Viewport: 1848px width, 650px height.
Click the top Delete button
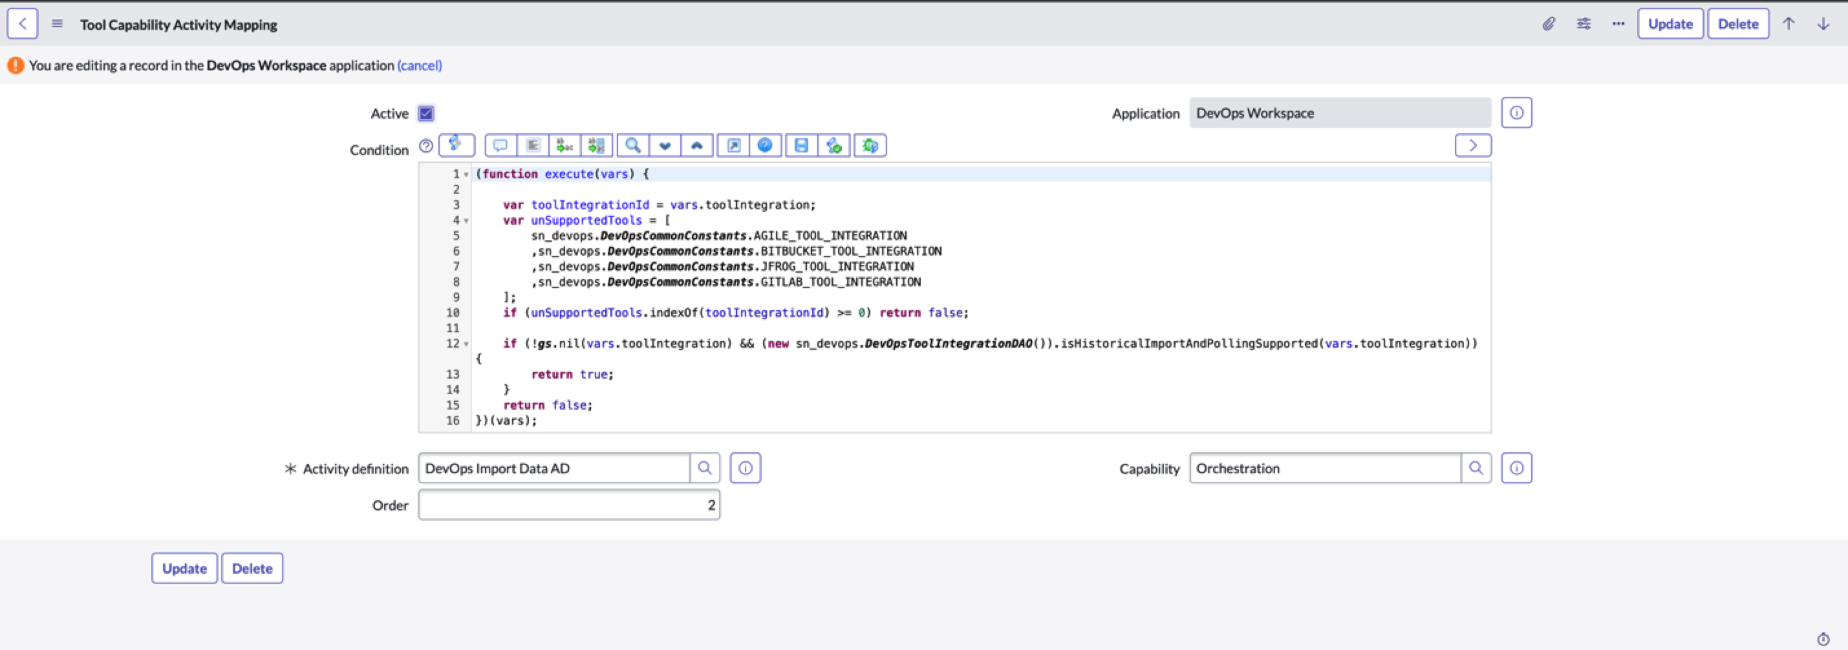pos(1737,24)
